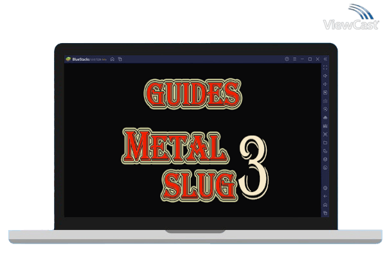The width and height of the screenshot is (387, 266).
Task: Open recent apps icon at sidebar bottom
Action: (x=325, y=213)
